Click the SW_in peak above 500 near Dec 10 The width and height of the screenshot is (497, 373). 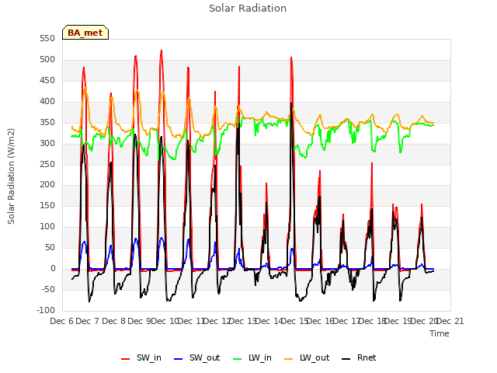pos(162,51)
